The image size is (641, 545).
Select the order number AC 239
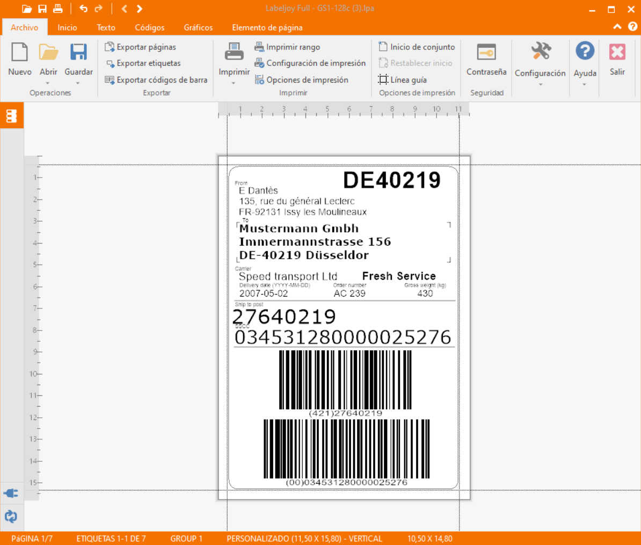click(349, 293)
